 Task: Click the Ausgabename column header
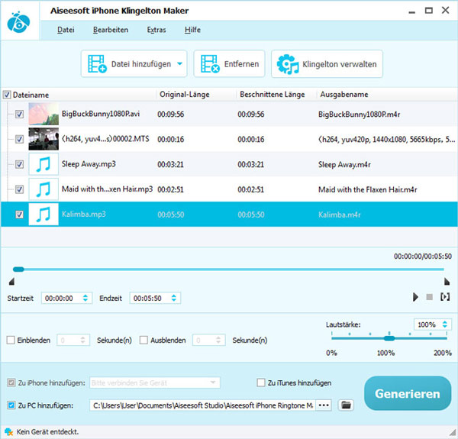pyautogui.click(x=344, y=95)
